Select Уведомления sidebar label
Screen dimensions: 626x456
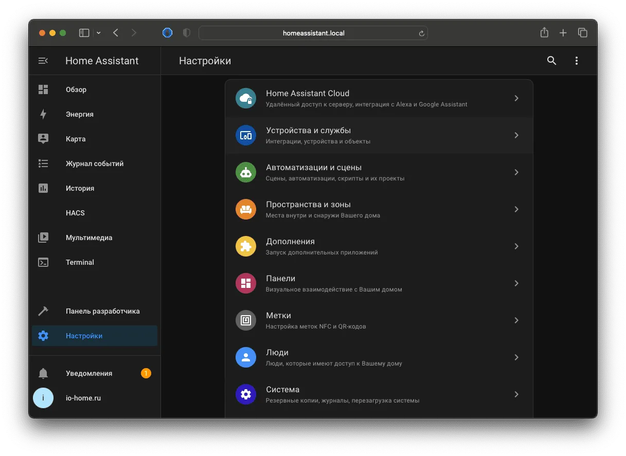89,373
